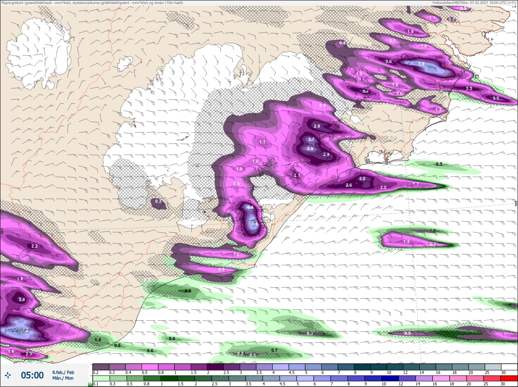
Task: Click the weekday label Mán./ Mon
Action: pos(63,379)
